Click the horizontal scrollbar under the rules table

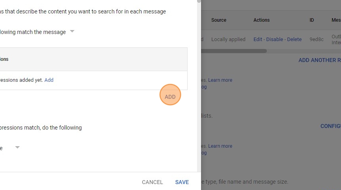click(x=234, y=51)
